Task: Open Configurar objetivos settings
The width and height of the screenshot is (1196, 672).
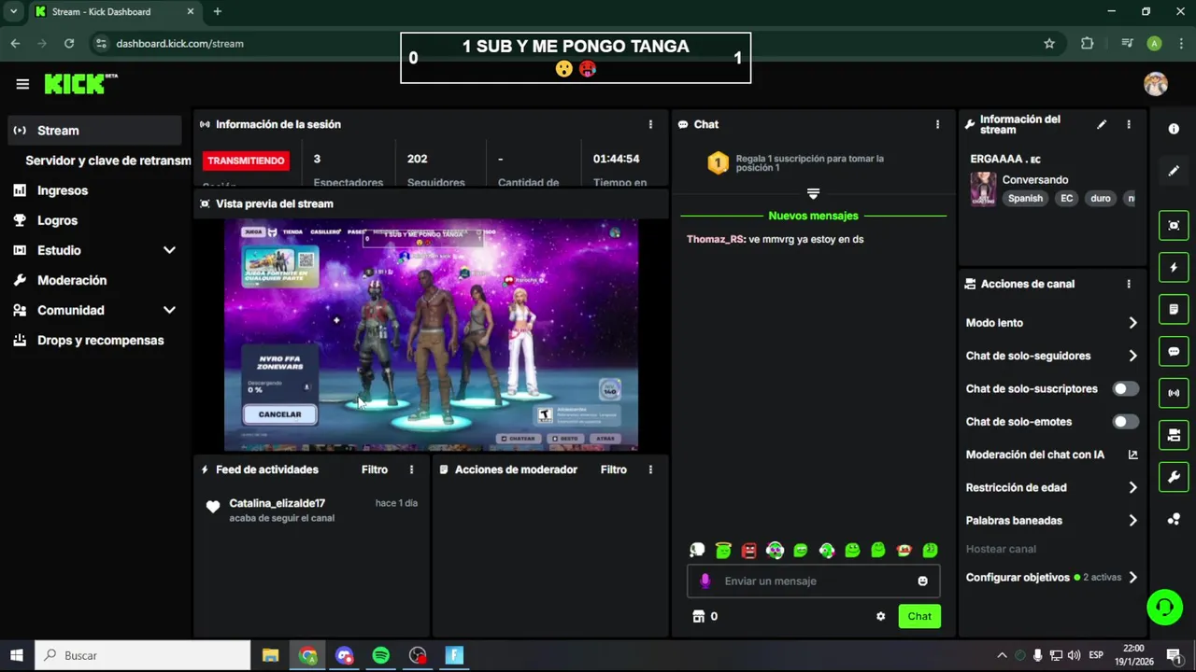Action: [1051, 578]
